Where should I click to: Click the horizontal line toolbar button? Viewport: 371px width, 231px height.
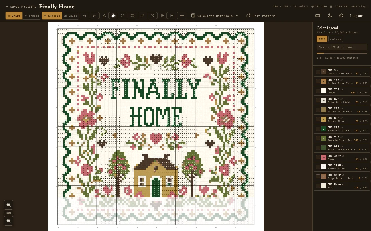tap(182, 16)
